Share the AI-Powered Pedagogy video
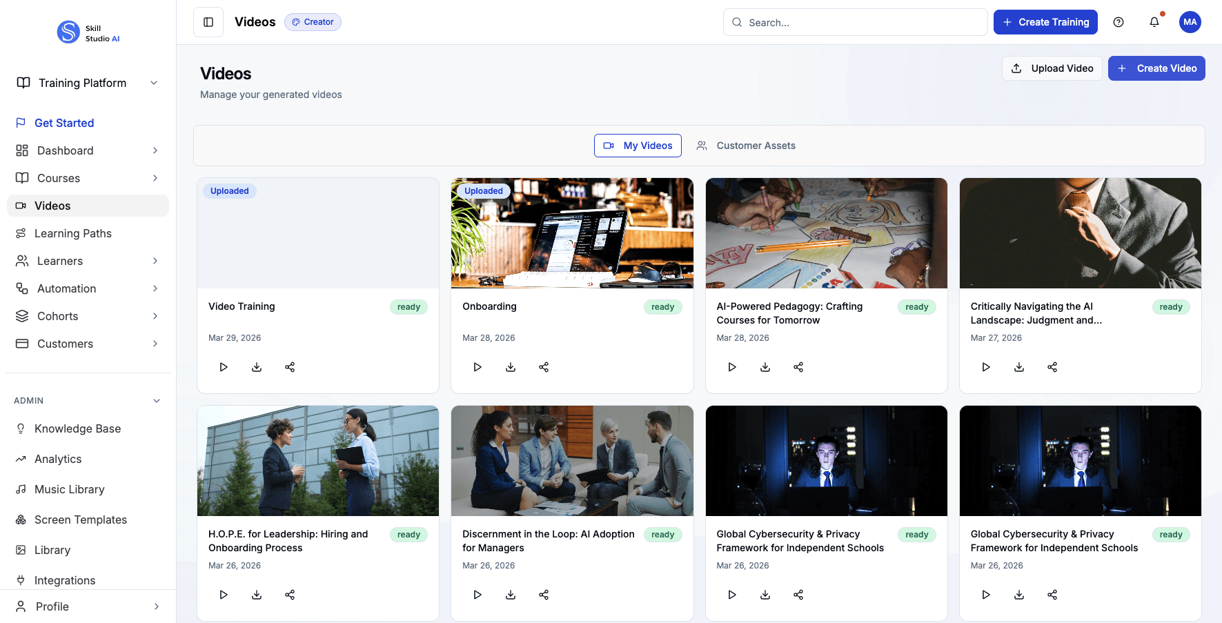 (798, 366)
